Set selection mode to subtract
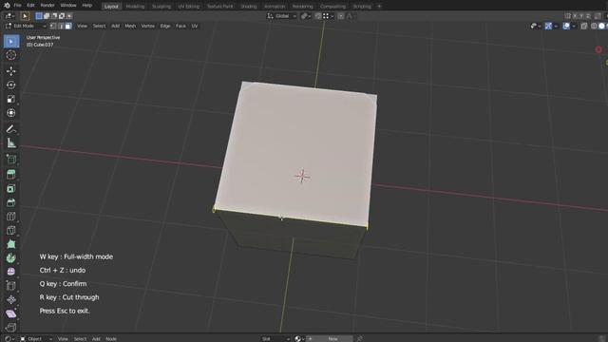608x342 pixels. (x=54, y=16)
